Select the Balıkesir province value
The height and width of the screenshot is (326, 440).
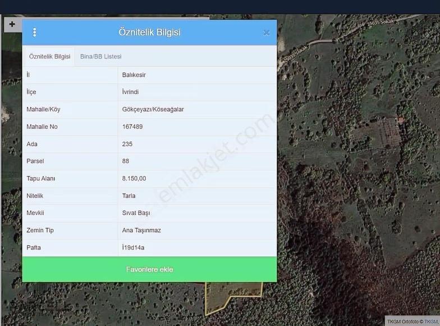pos(134,75)
